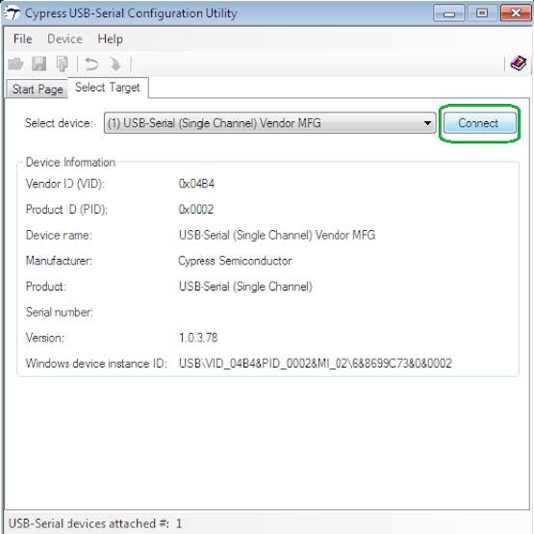
Task: Click the Connect button
Action: (x=479, y=123)
